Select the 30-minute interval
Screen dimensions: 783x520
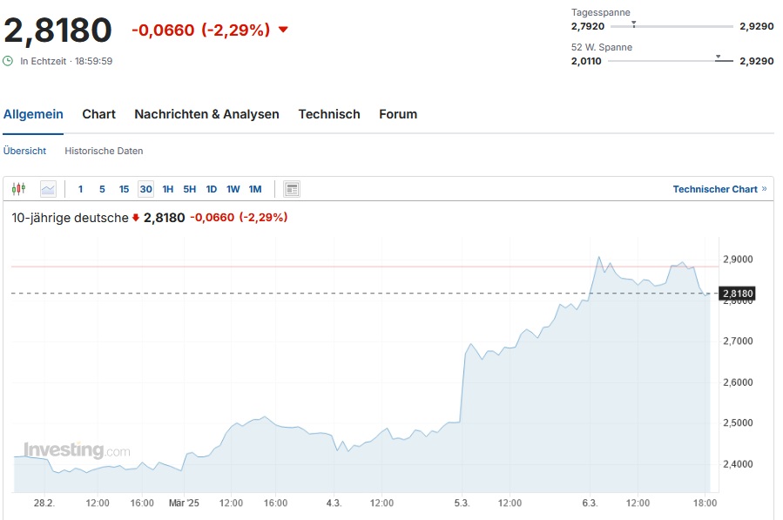(145, 189)
